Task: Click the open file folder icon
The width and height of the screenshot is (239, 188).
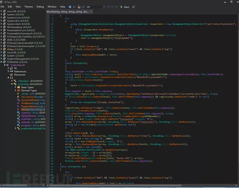Action: [x=79, y=7]
